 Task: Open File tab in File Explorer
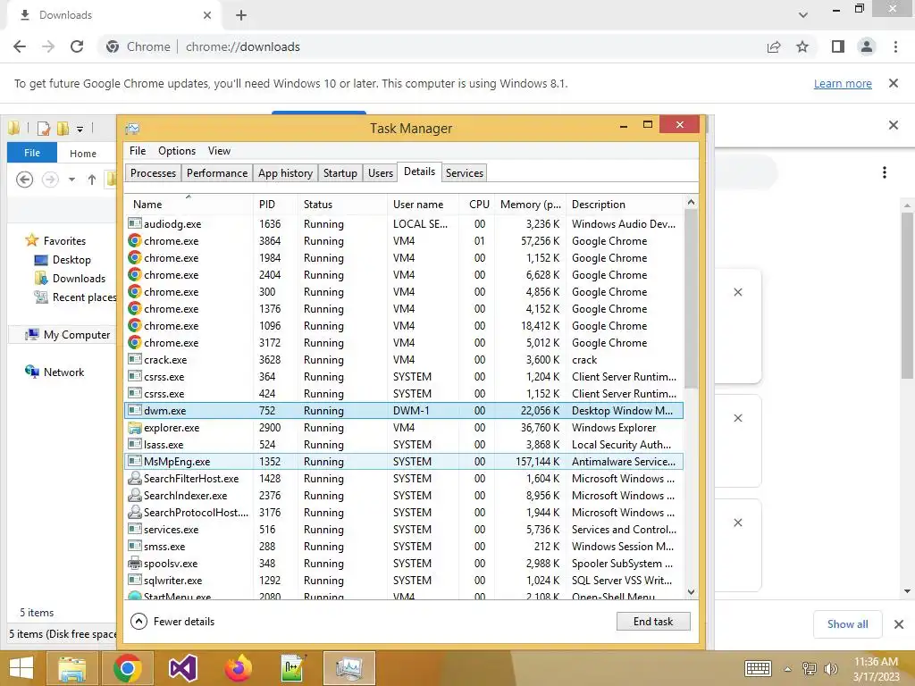(32, 153)
